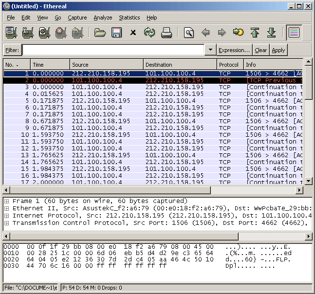Open the View menu

[42, 18]
